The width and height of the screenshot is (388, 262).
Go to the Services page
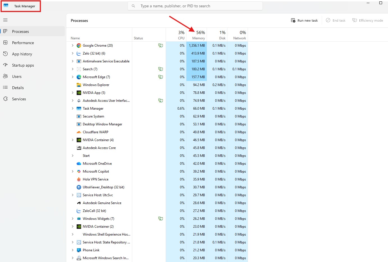point(19,99)
